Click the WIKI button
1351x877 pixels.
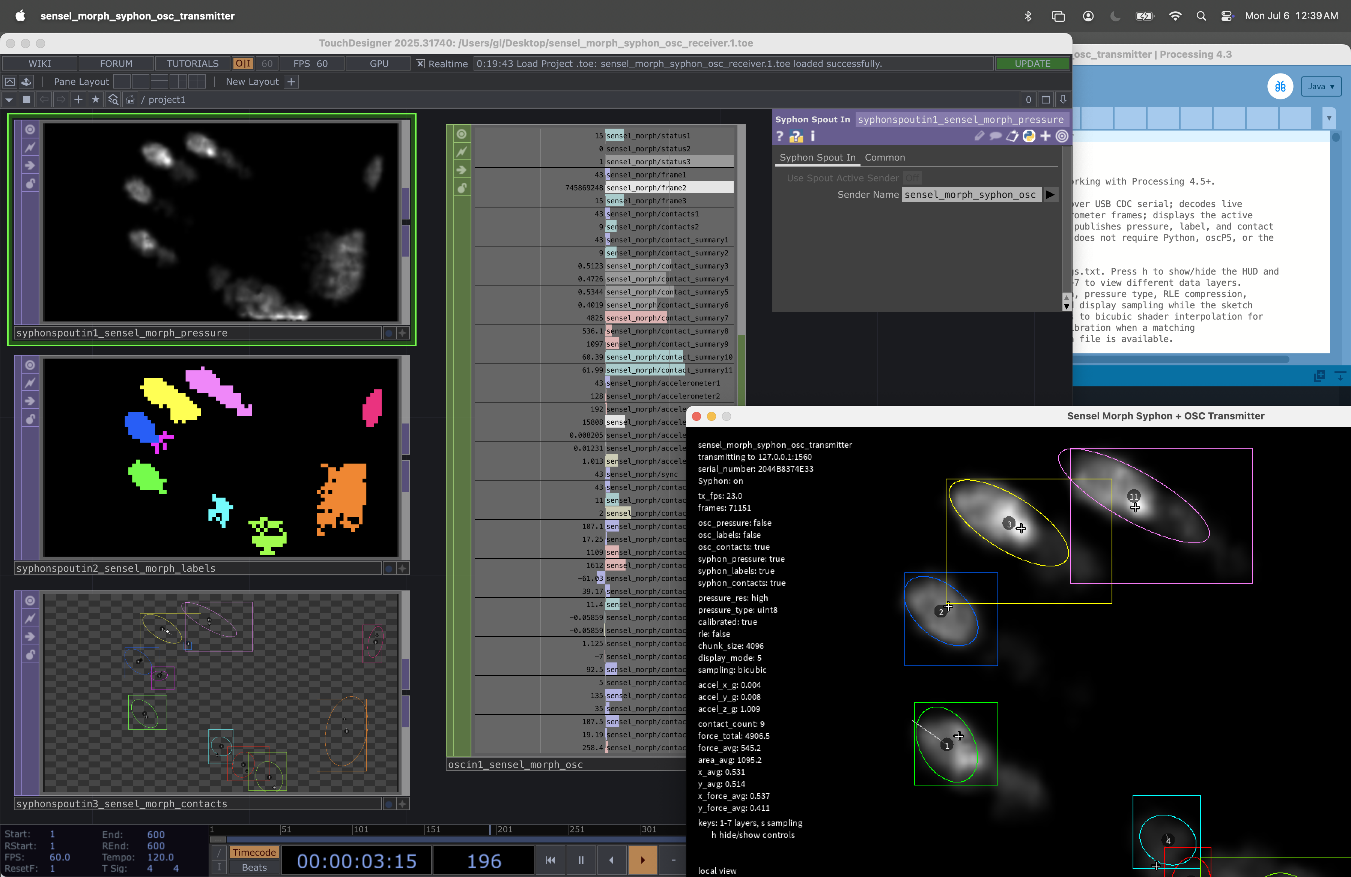40,64
